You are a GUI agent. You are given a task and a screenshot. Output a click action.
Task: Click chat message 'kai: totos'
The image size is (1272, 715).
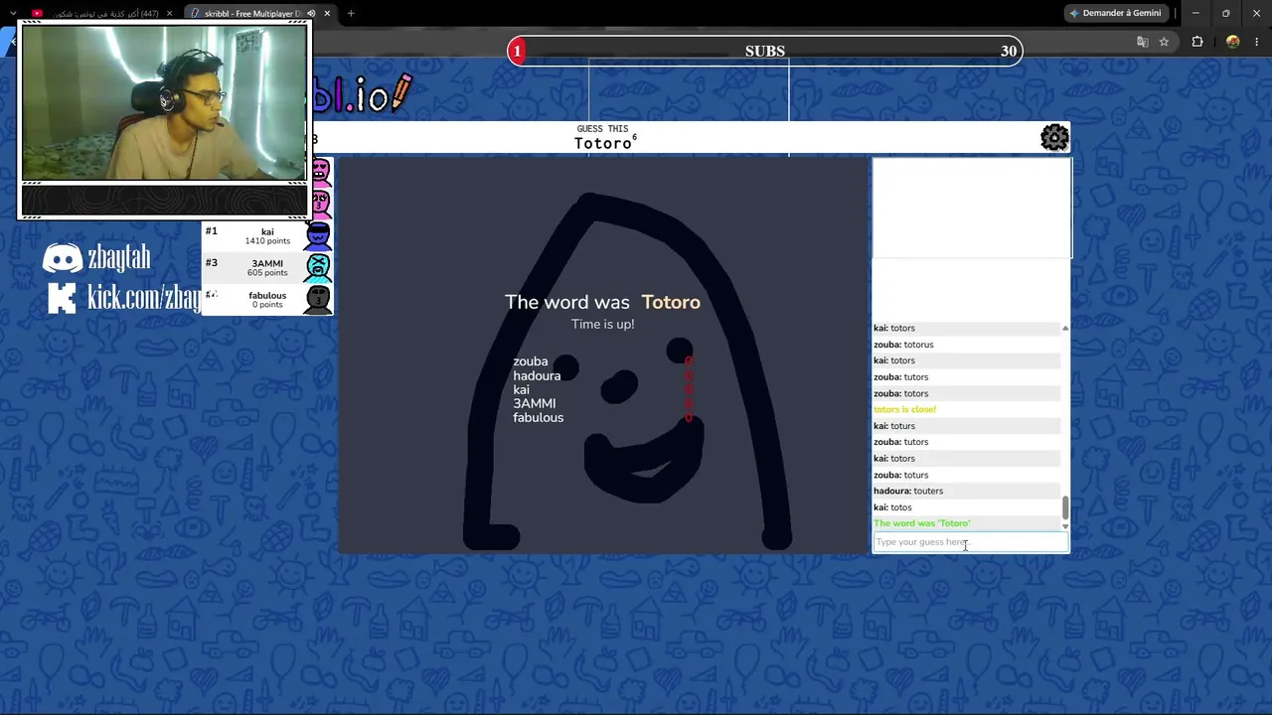[x=892, y=507]
